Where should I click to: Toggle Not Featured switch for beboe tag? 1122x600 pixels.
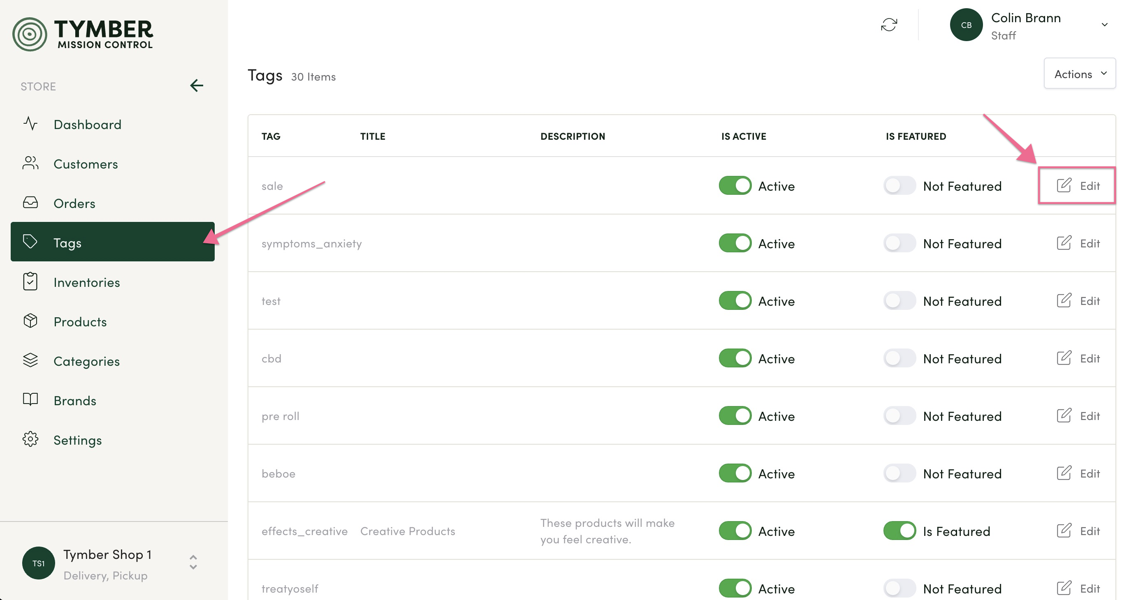pyautogui.click(x=899, y=473)
